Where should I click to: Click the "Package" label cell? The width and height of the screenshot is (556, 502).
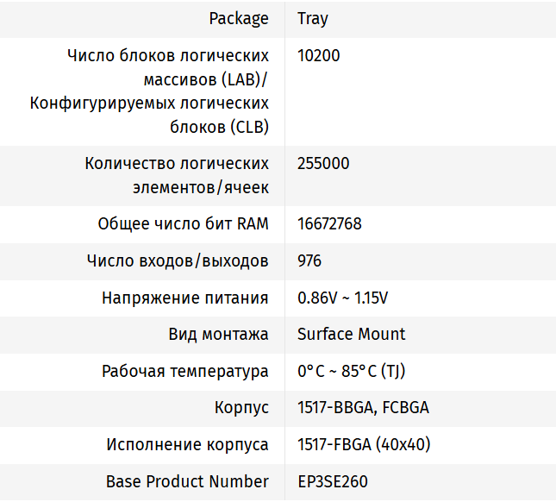(240, 18)
